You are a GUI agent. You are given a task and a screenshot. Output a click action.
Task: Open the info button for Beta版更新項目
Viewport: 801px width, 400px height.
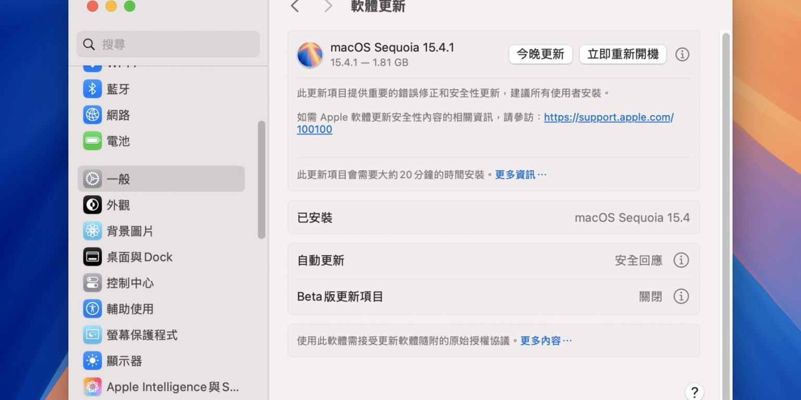tap(681, 297)
